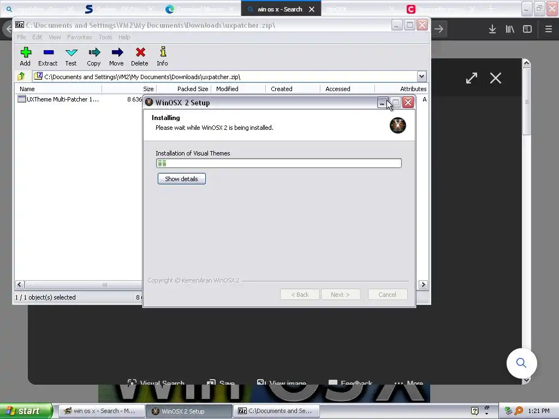The height and width of the screenshot is (419, 559).
Task: Click the installation progress bar
Action: pyautogui.click(x=279, y=163)
